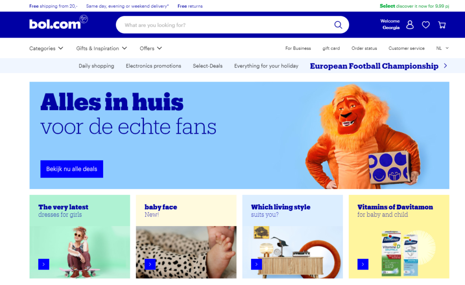Open the shopping cart icon
The image size is (465, 285).
pos(442,25)
